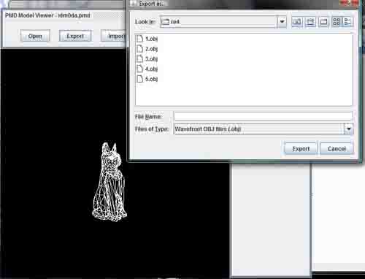Create a new folder icon
365x279 pixels.
tap(323, 22)
